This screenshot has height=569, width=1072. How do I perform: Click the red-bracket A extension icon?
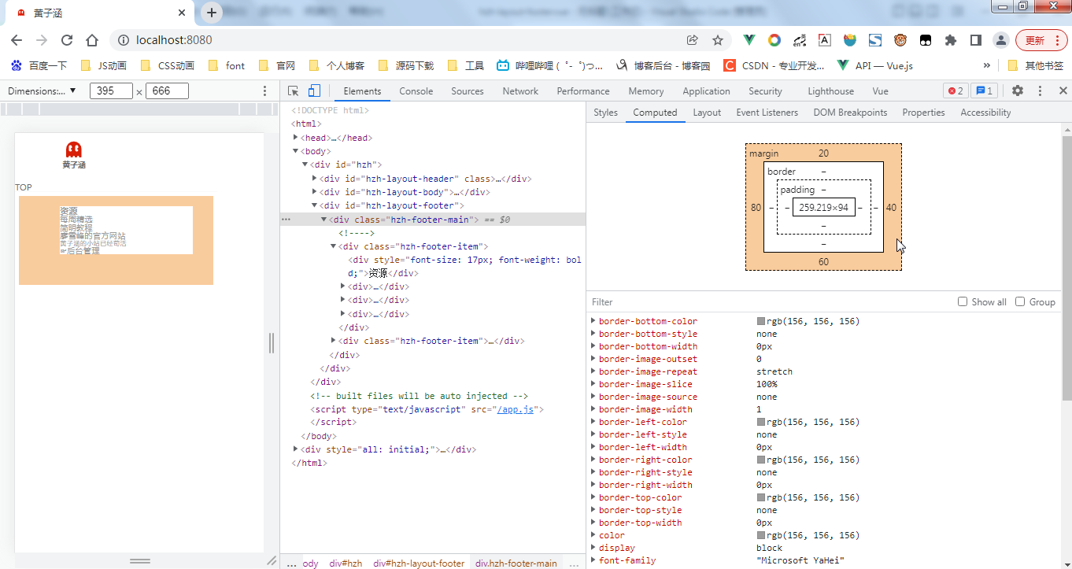point(824,40)
